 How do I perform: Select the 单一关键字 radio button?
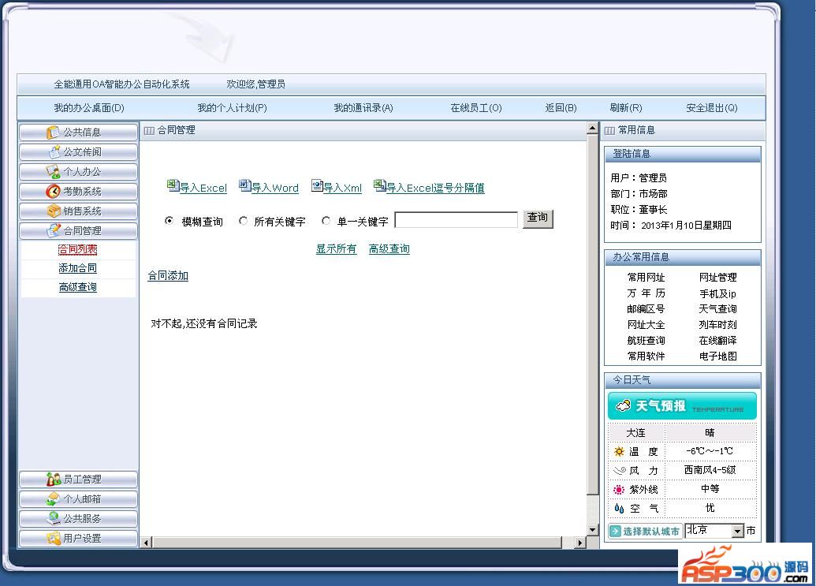326,221
